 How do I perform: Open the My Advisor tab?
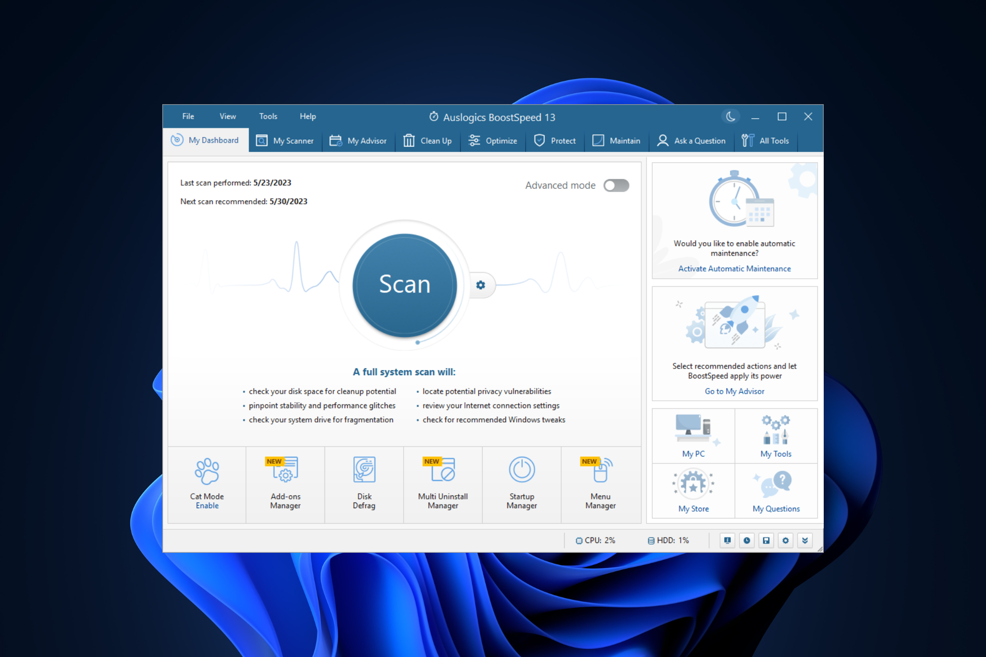click(x=358, y=141)
